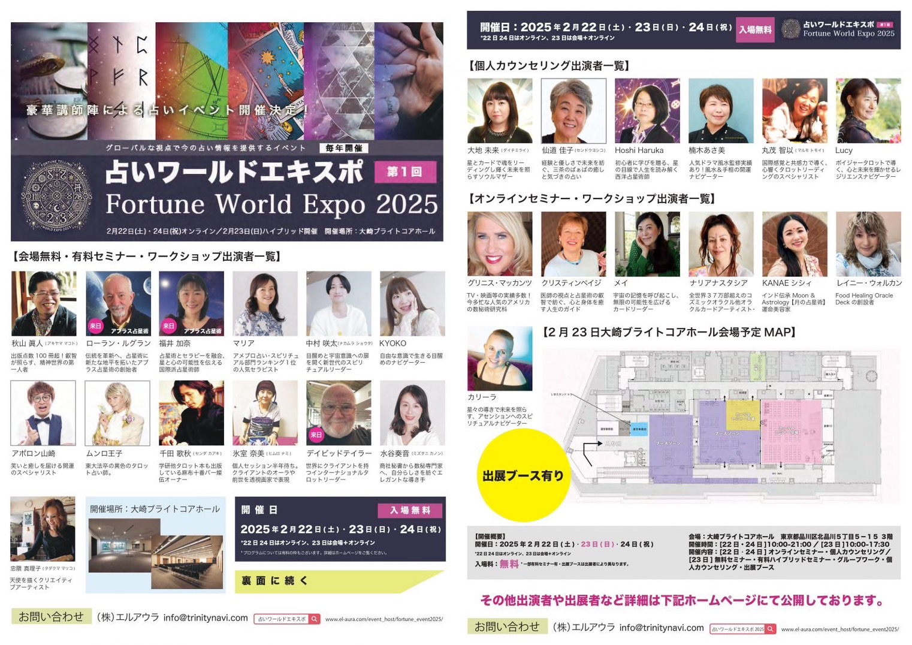Select 仙道 佳子's portrait photo
This screenshot has width=912, height=645.
pos(573,110)
